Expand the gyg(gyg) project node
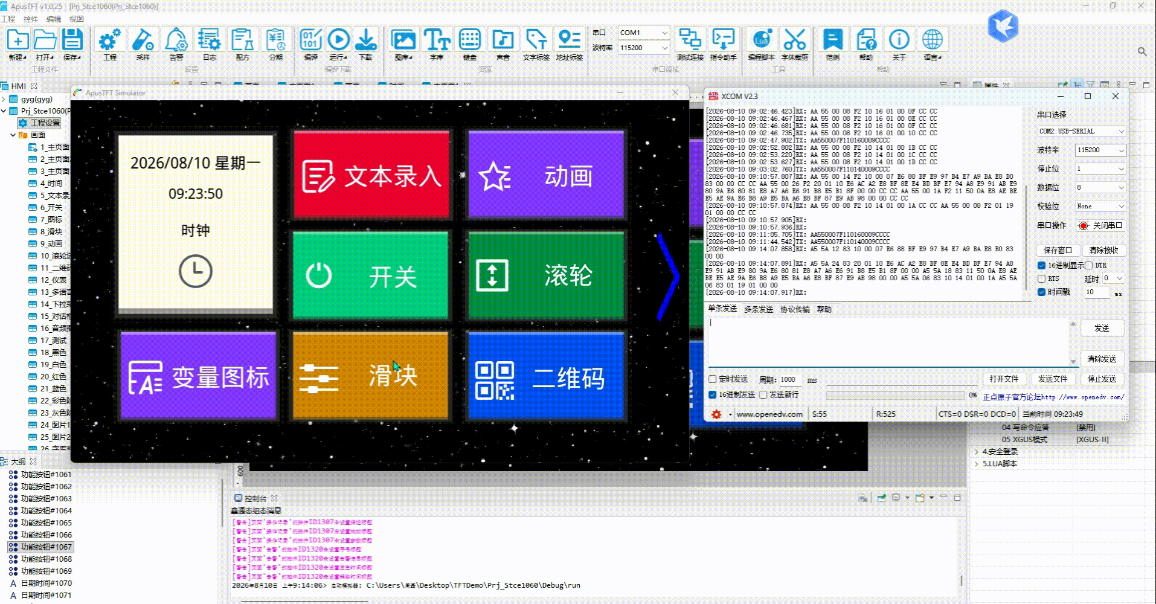This screenshot has width=1156, height=604. [x=4, y=98]
